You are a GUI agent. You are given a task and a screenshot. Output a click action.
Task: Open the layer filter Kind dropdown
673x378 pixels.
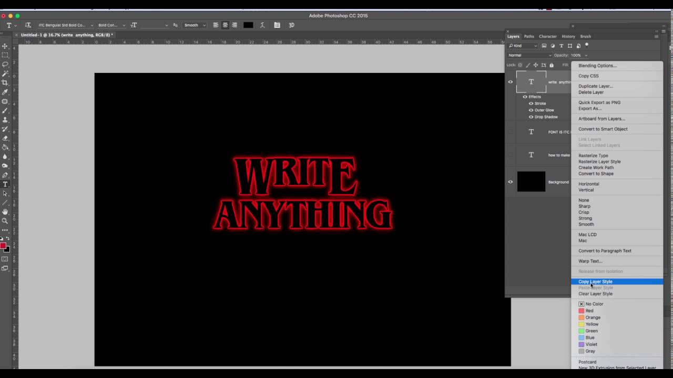523,46
